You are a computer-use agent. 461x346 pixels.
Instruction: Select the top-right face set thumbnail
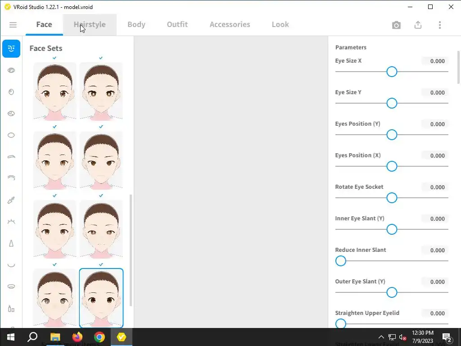[x=101, y=91]
